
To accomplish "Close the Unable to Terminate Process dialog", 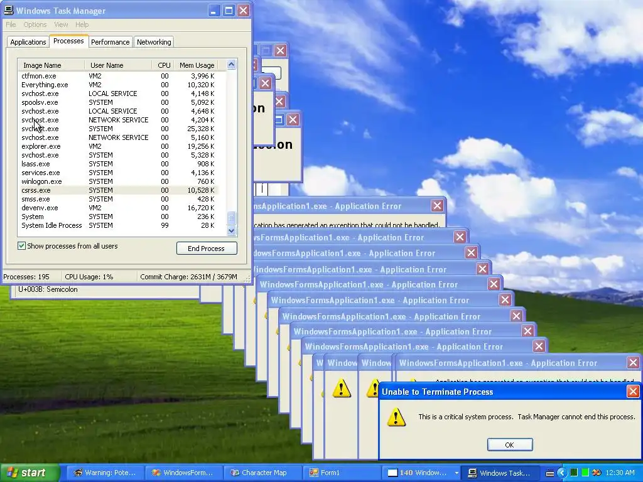I will [x=633, y=392].
